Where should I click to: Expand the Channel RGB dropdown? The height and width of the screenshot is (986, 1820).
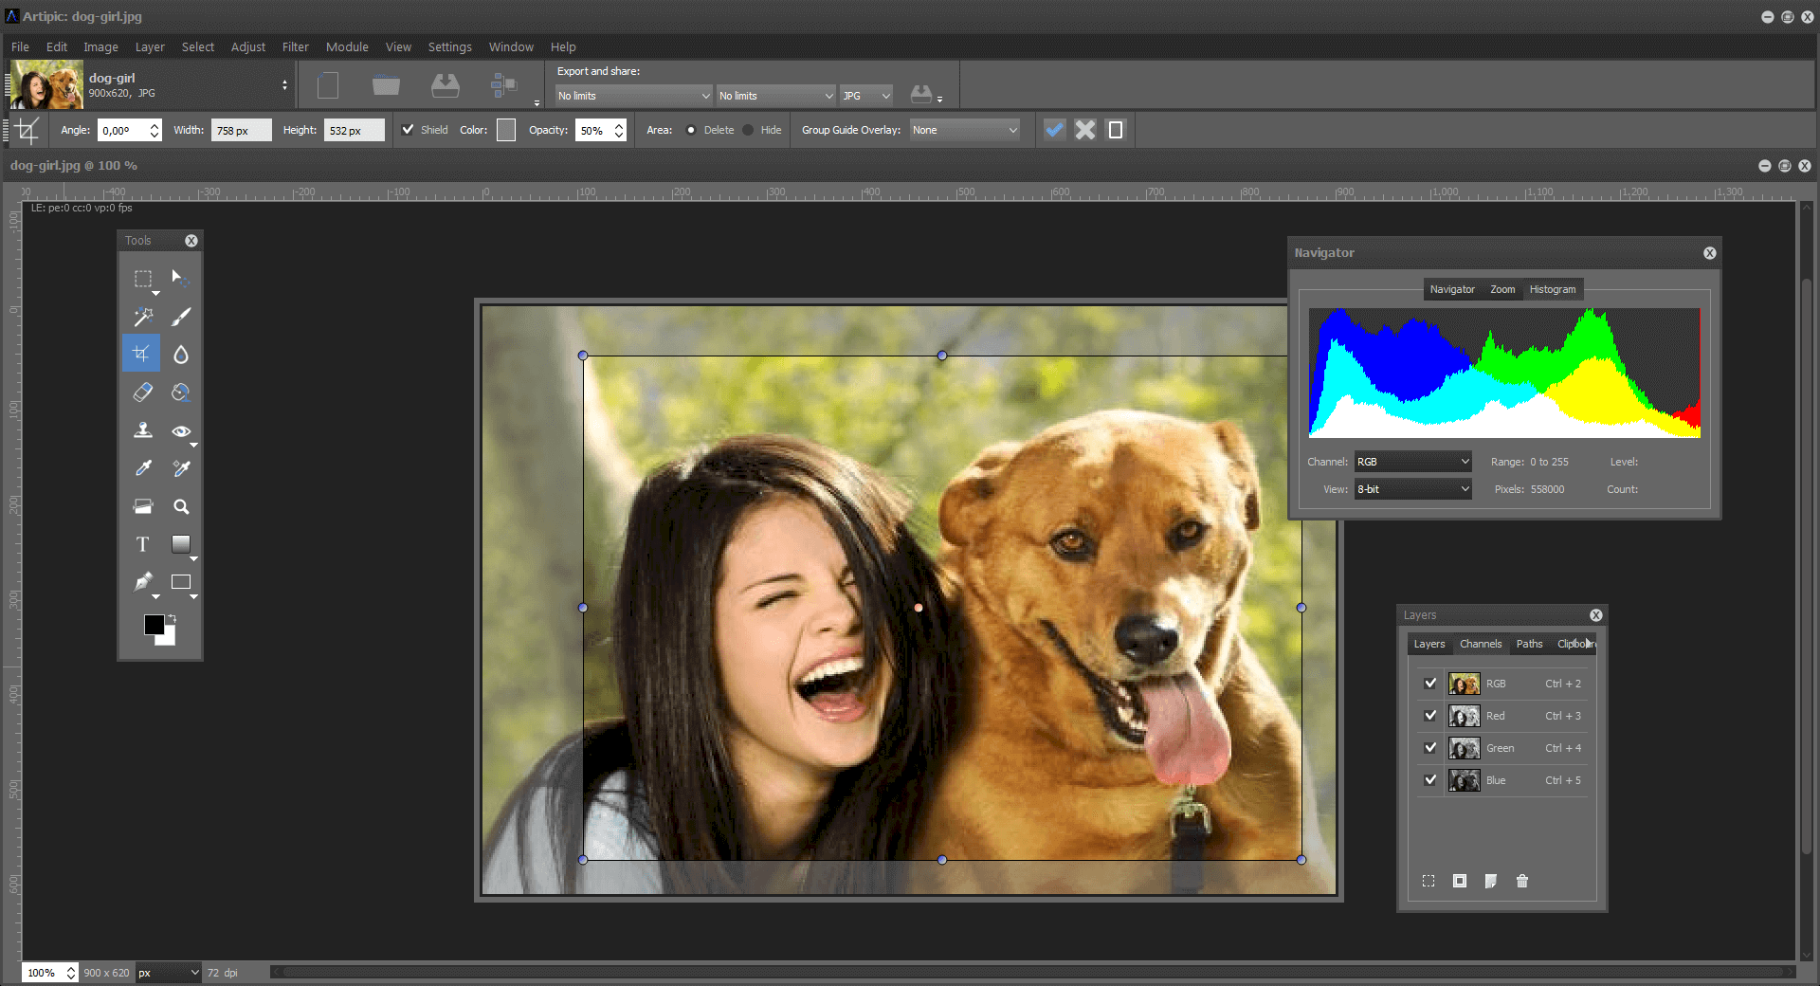coord(1412,462)
